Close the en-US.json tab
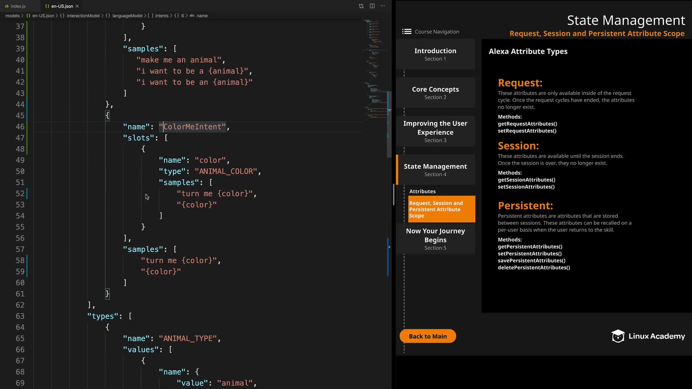692x389 pixels. click(77, 6)
